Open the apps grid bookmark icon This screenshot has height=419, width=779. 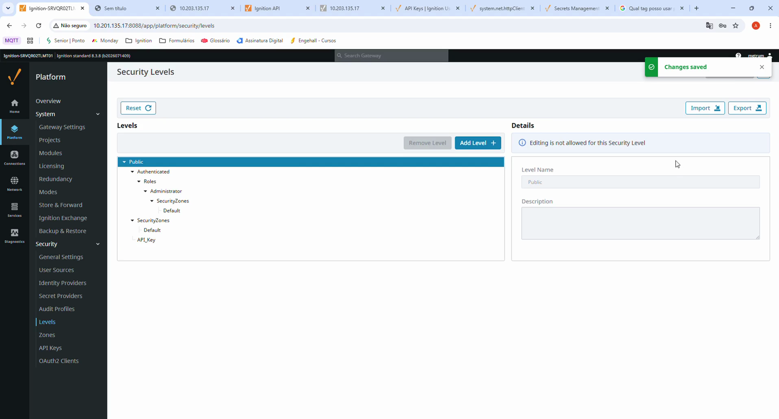(30, 41)
